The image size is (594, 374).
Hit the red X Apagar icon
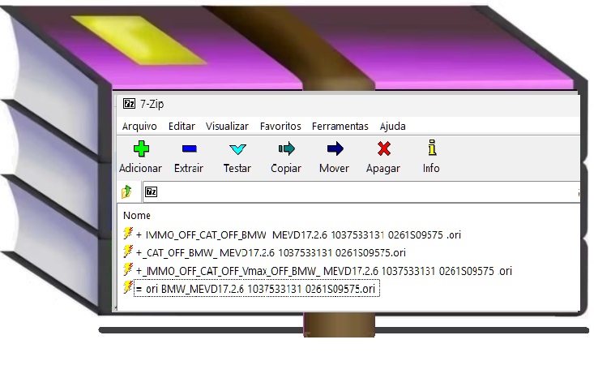383,149
